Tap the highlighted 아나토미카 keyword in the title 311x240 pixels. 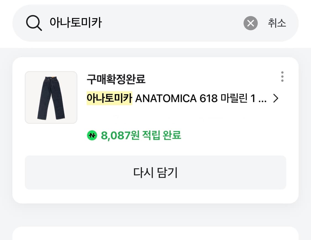(x=109, y=98)
